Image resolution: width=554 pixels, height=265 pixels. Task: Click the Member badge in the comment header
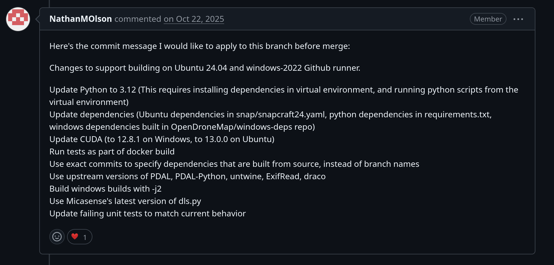(x=488, y=19)
